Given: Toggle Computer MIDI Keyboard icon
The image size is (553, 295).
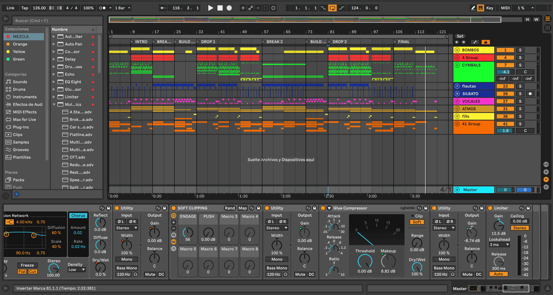Looking at the screenshot, I should tap(481, 8).
